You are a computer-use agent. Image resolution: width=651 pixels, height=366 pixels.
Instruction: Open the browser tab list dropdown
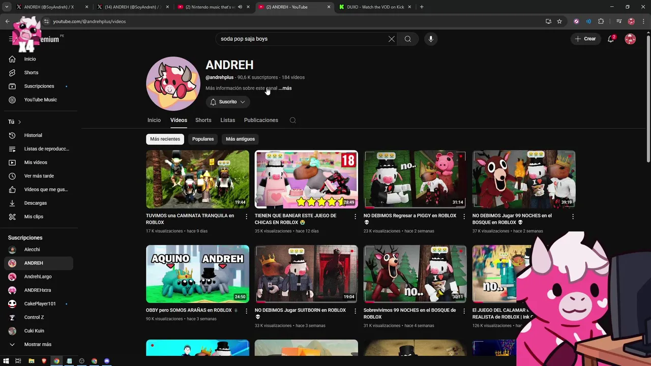point(7,7)
